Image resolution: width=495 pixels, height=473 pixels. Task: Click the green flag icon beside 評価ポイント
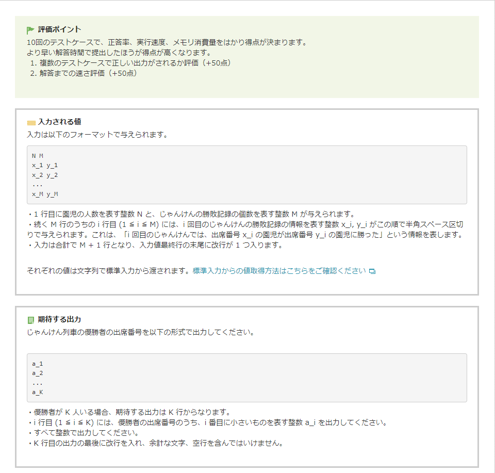click(x=30, y=30)
